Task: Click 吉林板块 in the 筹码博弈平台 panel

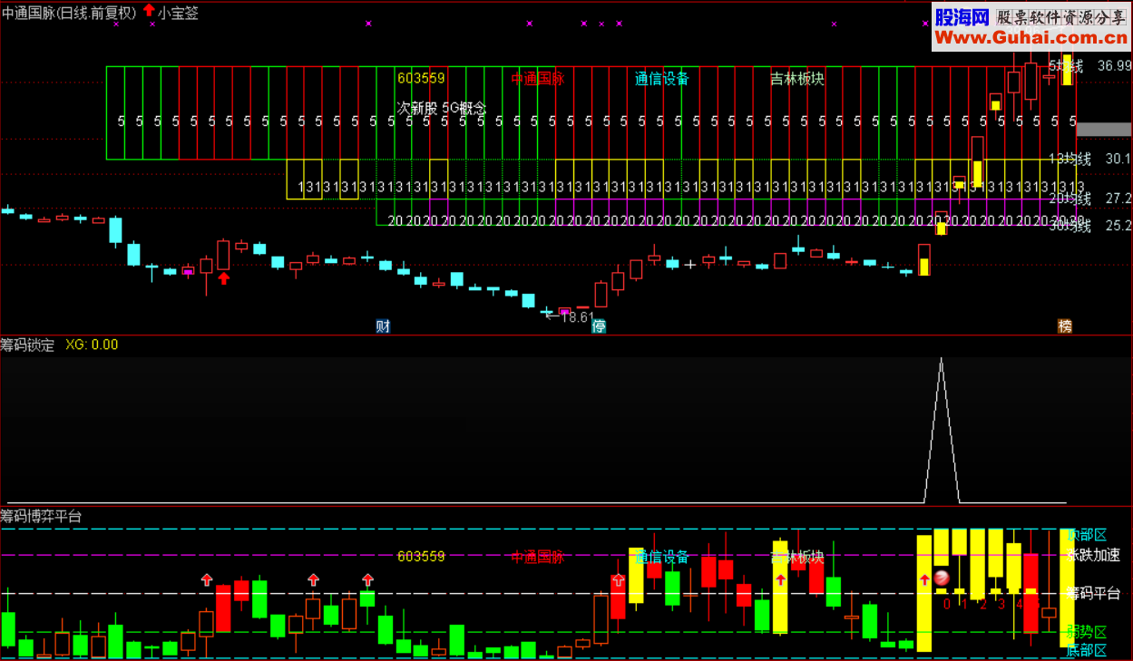Action: pos(797,557)
